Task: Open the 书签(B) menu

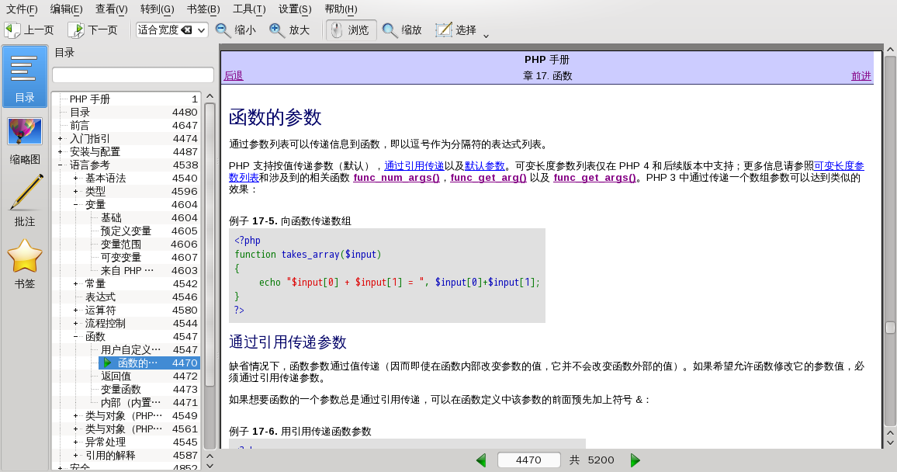Action: pos(203,9)
